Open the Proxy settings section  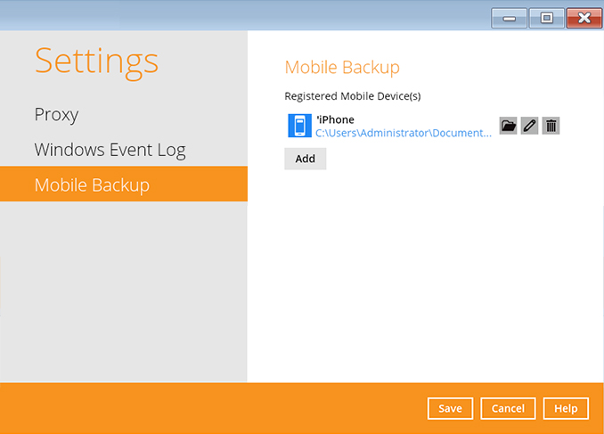[57, 114]
